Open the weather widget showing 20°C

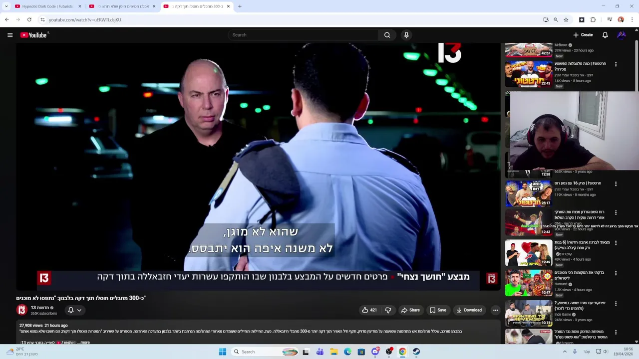[22, 352]
